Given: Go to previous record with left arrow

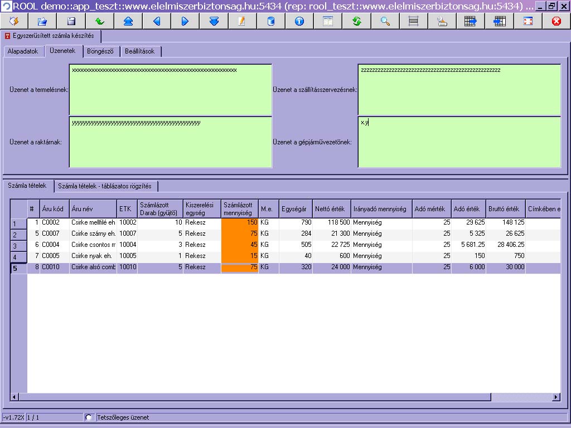Looking at the screenshot, I should click(x=157, y=21).
